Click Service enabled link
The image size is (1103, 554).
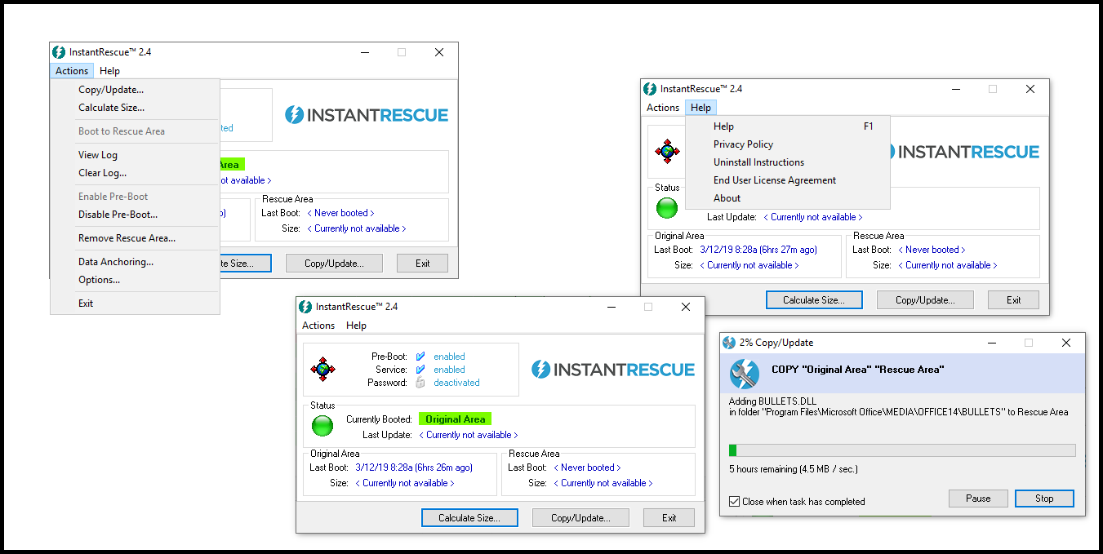(x=449, y=370)
